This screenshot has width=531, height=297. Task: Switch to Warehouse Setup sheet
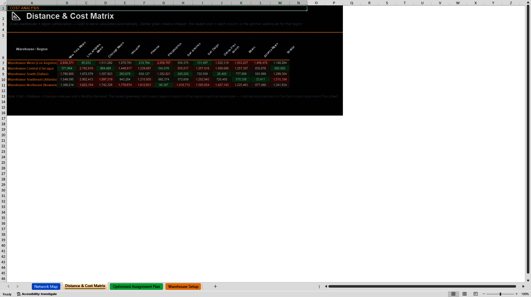[183, 287]
